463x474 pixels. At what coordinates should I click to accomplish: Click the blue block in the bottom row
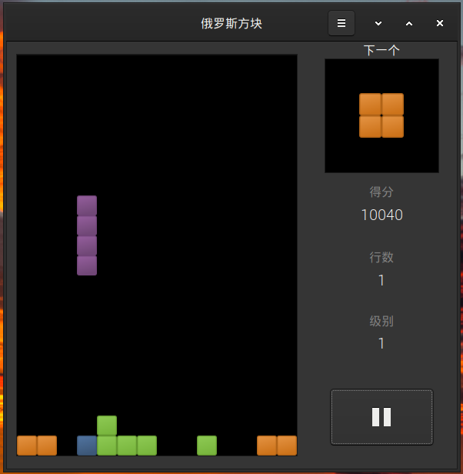87,446
